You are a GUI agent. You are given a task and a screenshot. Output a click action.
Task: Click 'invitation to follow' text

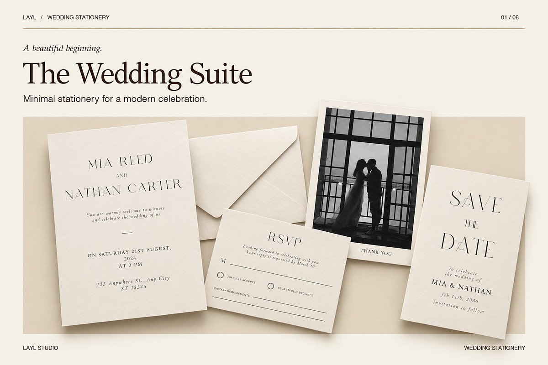tap(458, 308)
